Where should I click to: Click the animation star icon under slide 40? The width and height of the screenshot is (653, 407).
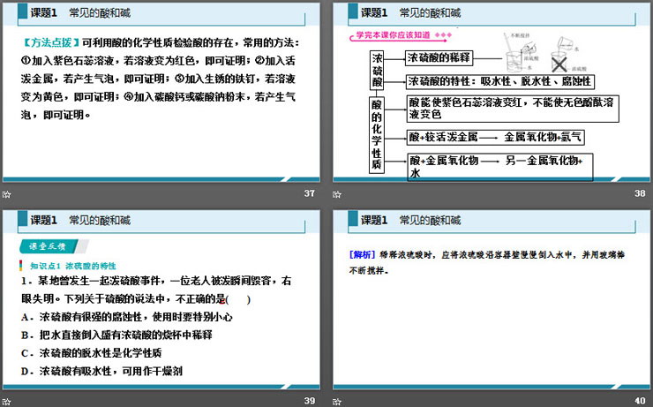[339, 401]
